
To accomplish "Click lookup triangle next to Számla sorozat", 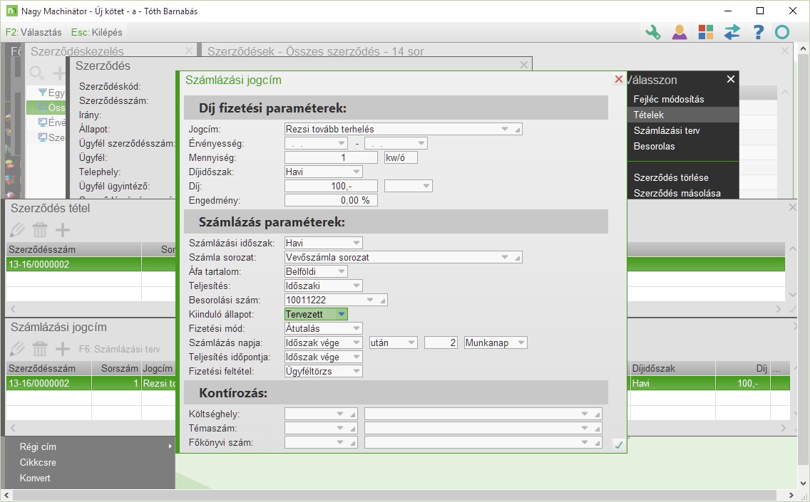I will (x=517, y=258).
